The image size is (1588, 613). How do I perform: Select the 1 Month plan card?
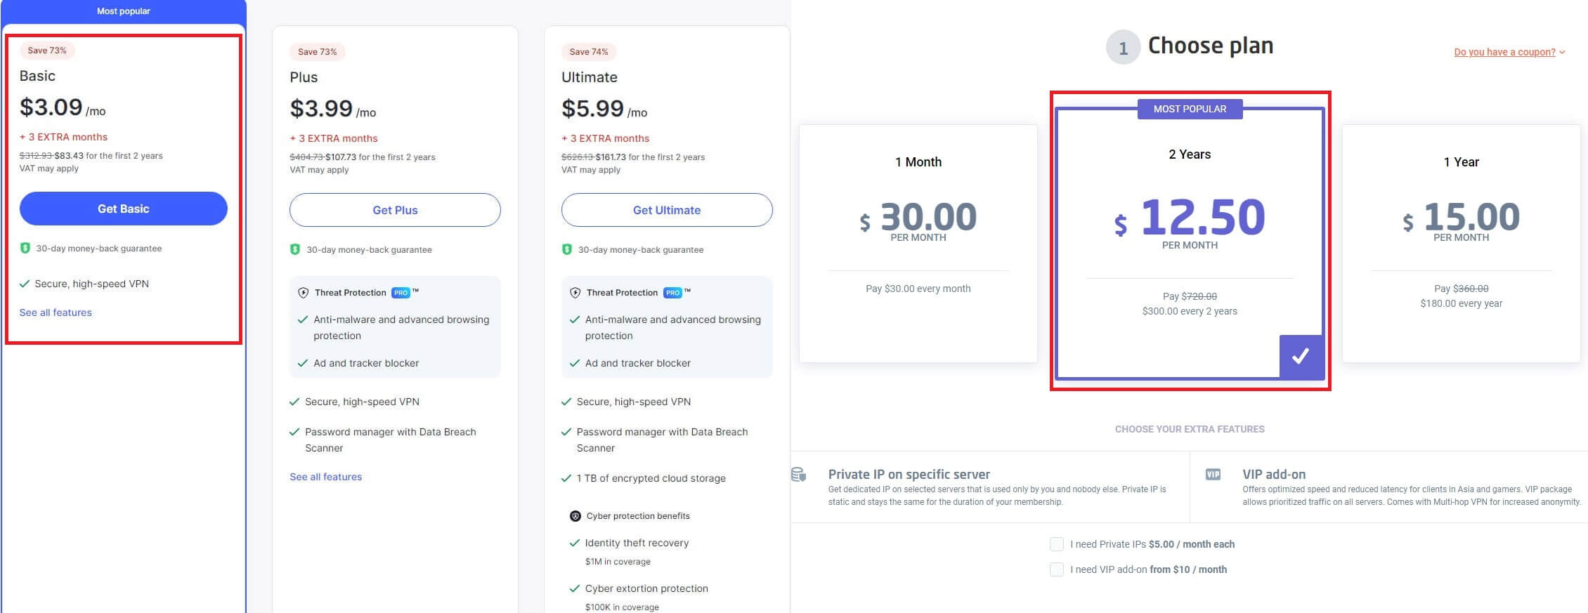coord(918,243)
